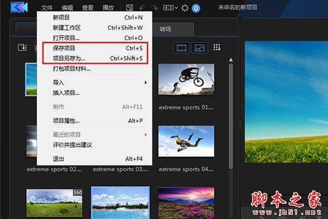This screenshot has width=328, height=219.
Task: Expand the 最近的项目 submenu
Action: pyautogui.click(x=95, y=134)
